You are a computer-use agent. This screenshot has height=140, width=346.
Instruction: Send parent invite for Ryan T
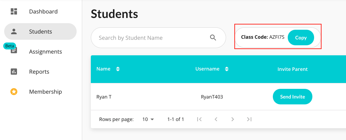tap(292, 97)
